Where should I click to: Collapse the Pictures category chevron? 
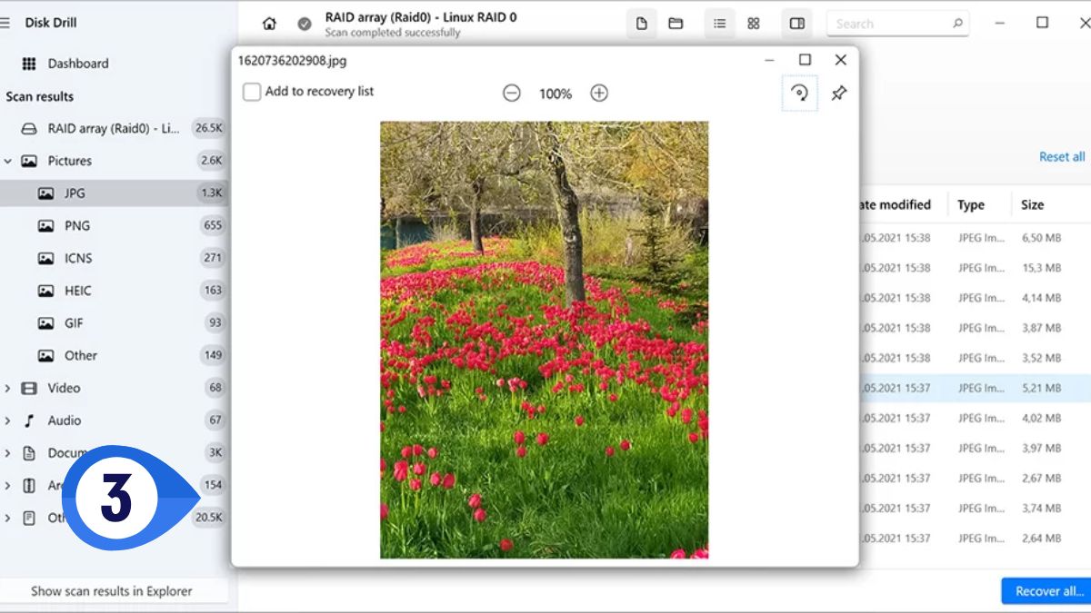(8, 161)
